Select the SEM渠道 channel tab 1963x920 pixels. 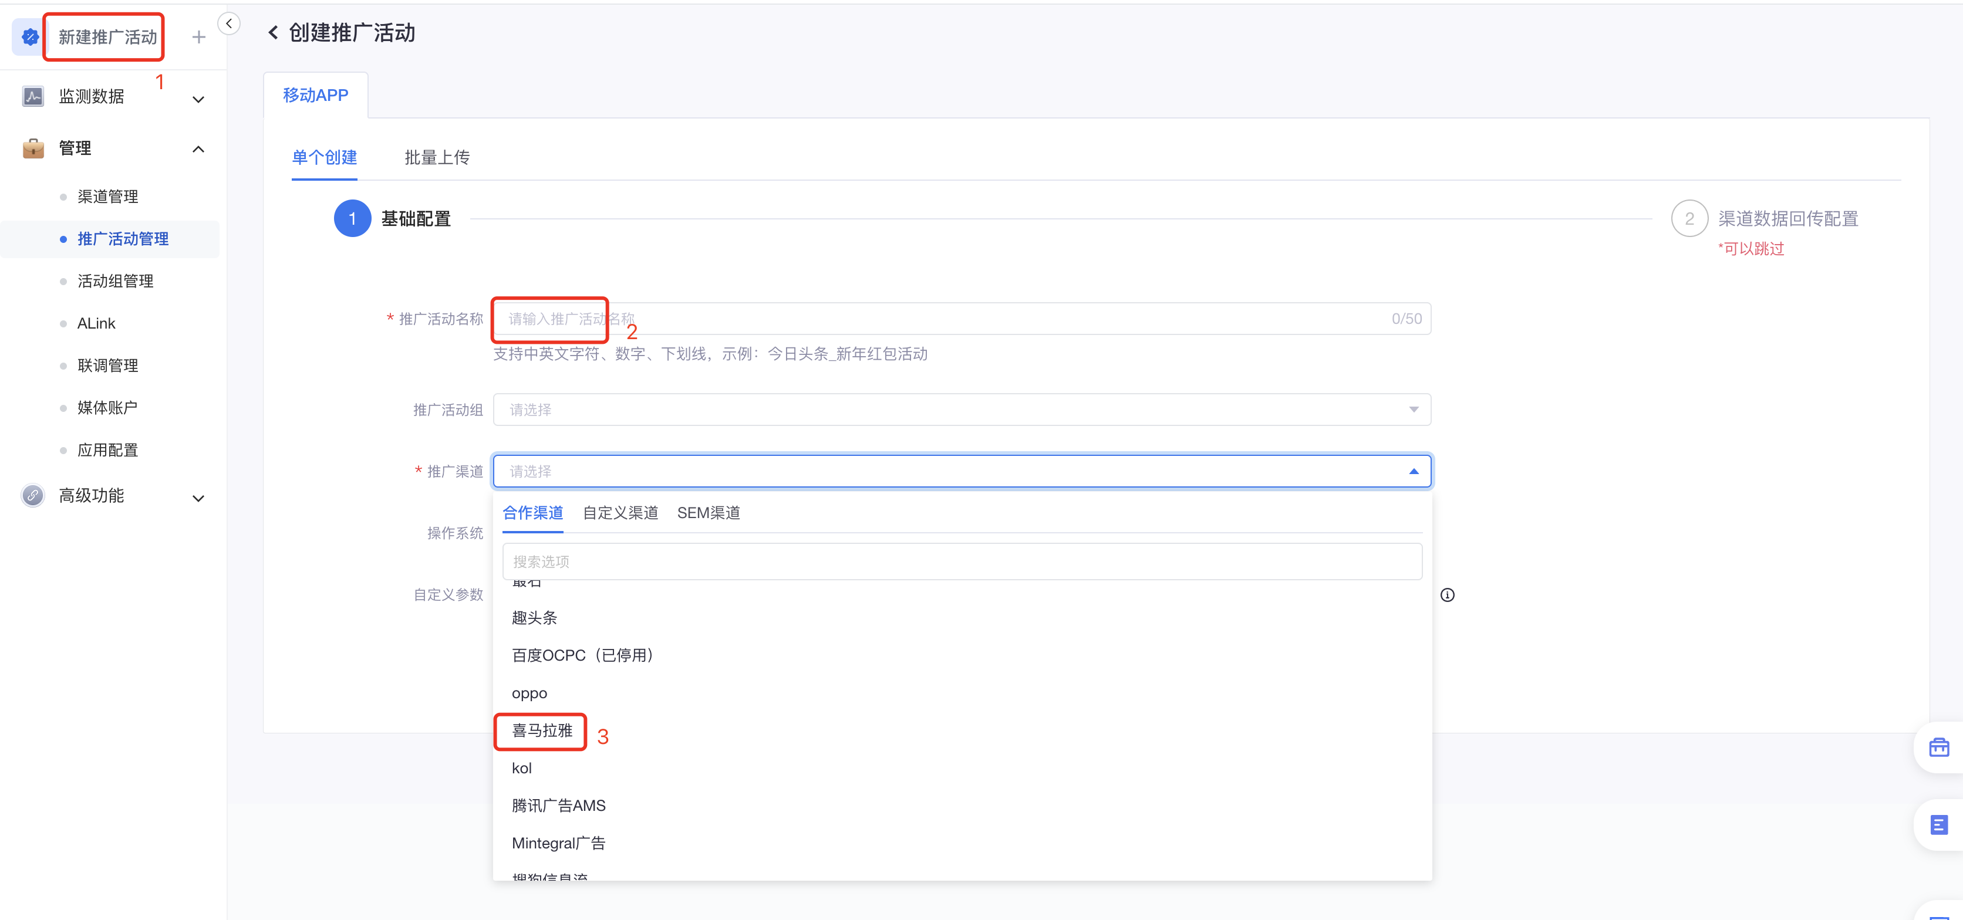(x=709, y=513)
